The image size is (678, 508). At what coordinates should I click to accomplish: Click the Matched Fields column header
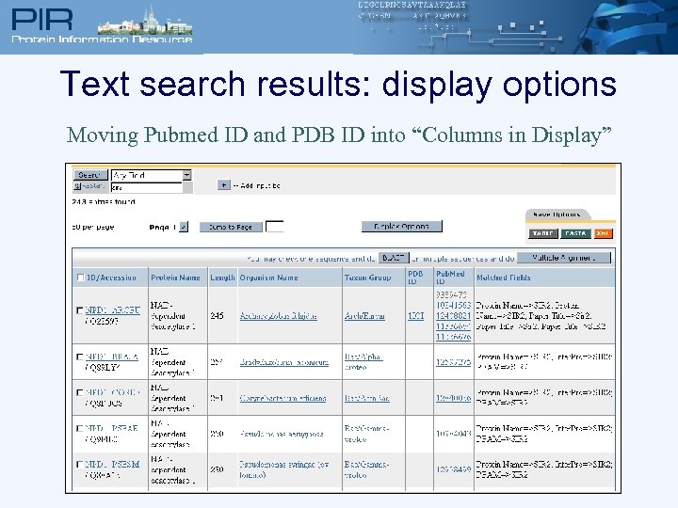click(x=503, y=278)
